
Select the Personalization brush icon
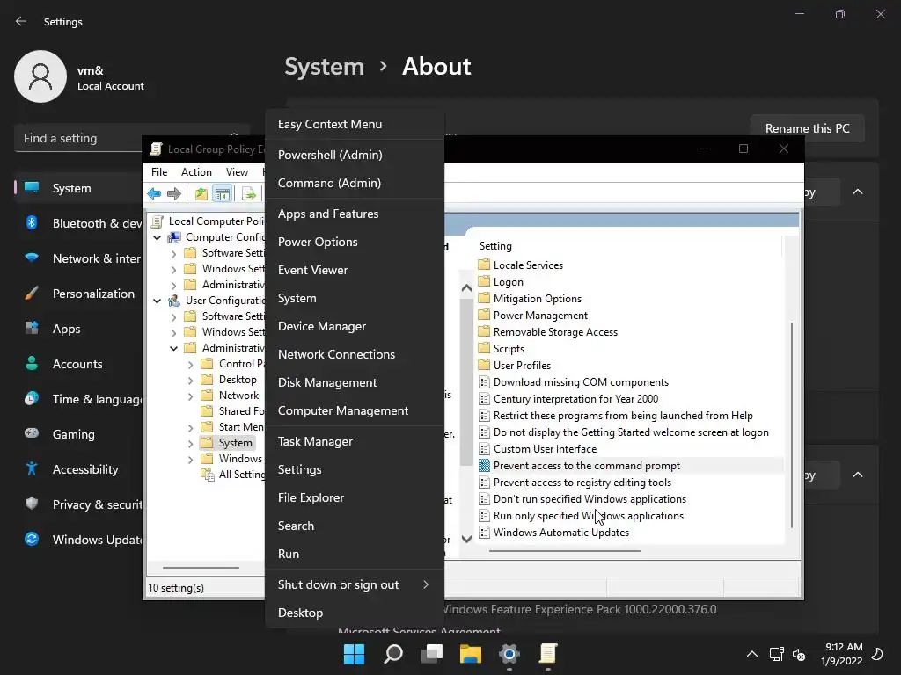point(33,294)
